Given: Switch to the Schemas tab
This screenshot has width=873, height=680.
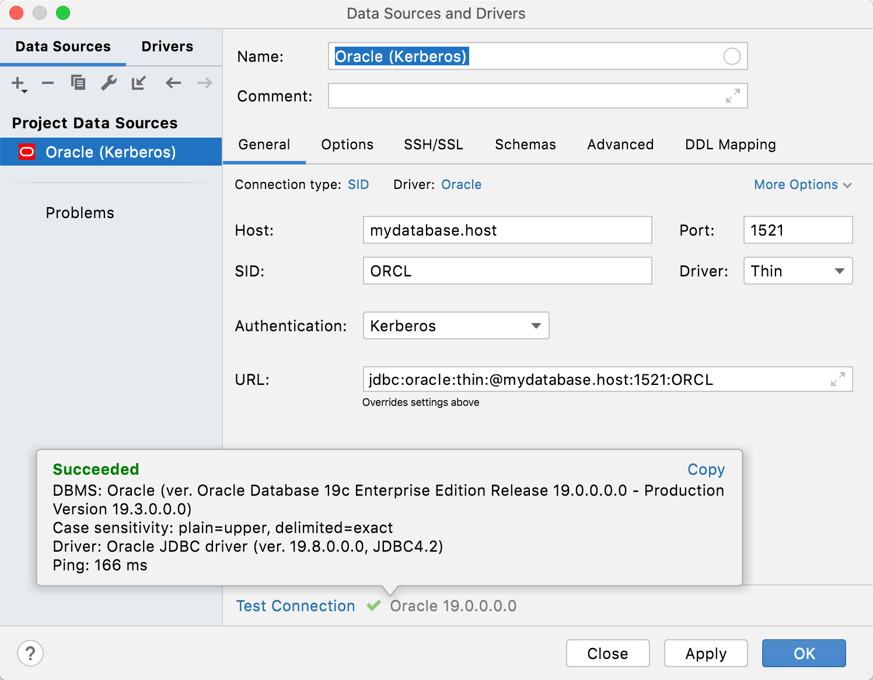Looking at the screenshot, I should 525,145.
